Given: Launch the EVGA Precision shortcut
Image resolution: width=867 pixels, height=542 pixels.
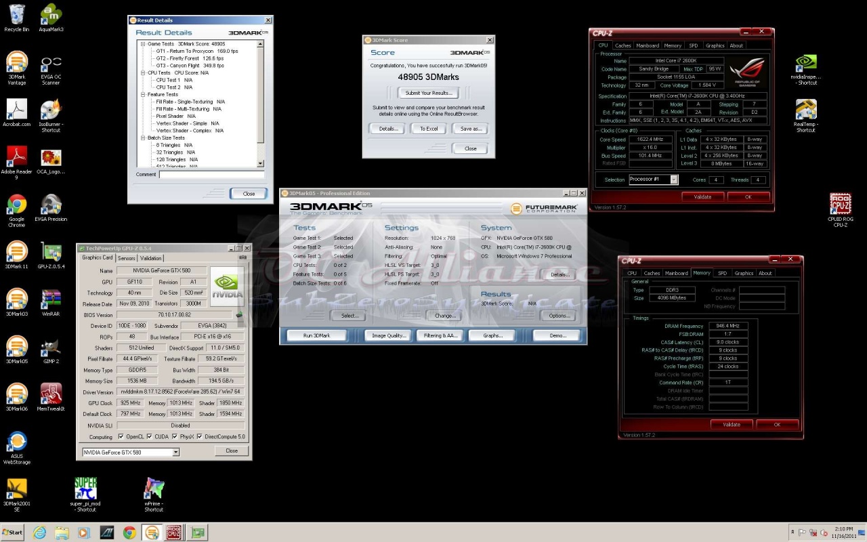Looking at the screenshot, I should 51,205.
